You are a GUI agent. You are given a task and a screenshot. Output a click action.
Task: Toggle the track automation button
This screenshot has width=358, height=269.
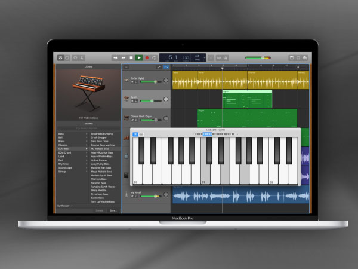coord(159,67)
